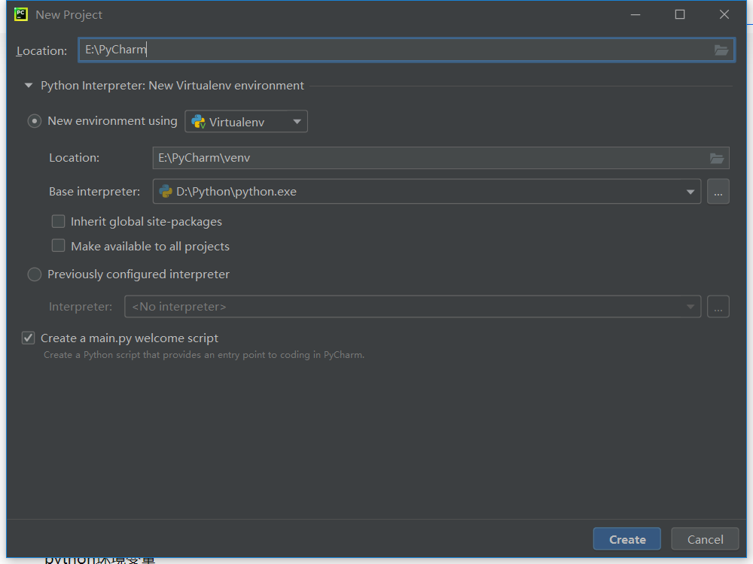Open the No interpreter dropdown

413,307
